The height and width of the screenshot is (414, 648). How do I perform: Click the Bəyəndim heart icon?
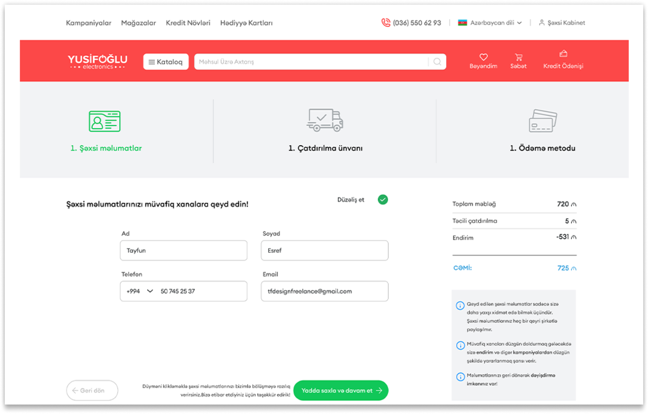(483, 57)
